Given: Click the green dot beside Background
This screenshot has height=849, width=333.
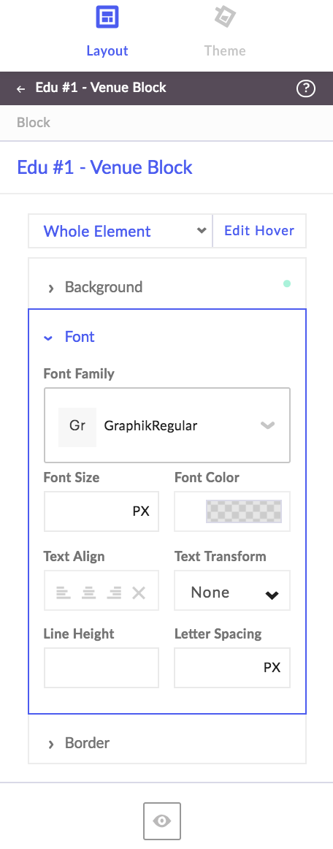Looking at the screenshot, I should [x=287, y=283].
